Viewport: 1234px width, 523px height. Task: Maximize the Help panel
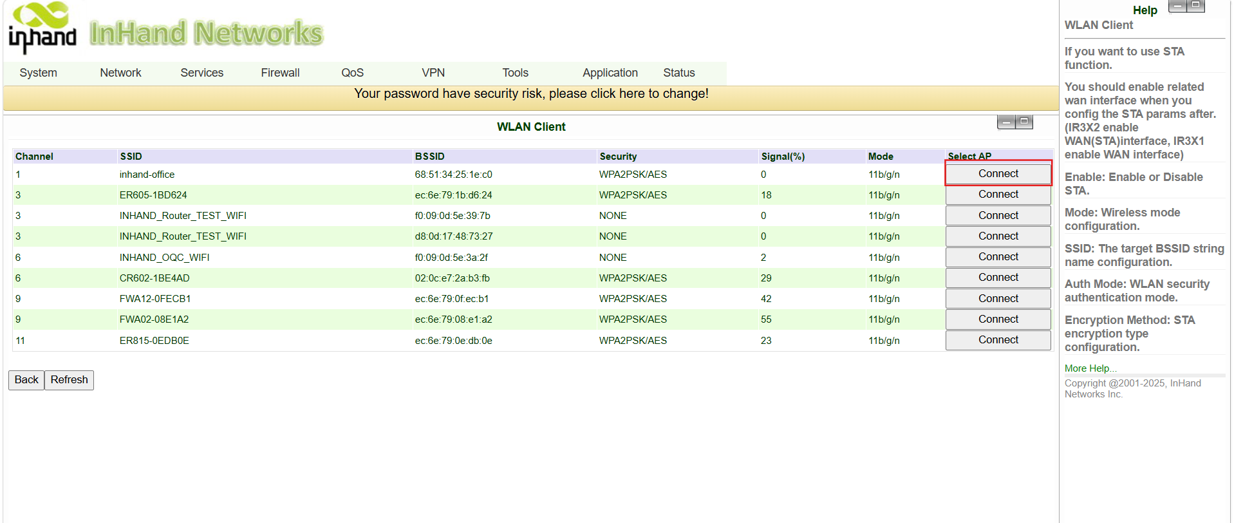(1195, 6)
